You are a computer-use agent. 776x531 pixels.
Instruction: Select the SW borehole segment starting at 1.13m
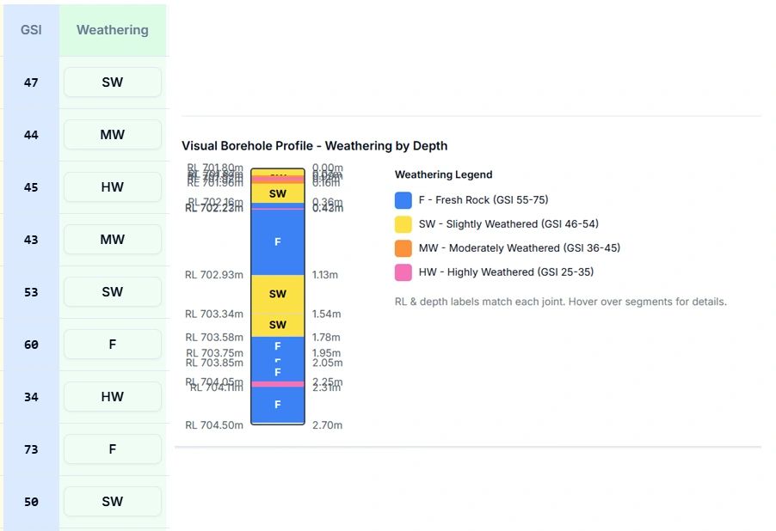click(278, 294)
